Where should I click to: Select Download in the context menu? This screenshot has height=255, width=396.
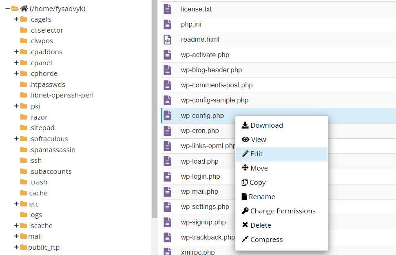tap(266, 125)
